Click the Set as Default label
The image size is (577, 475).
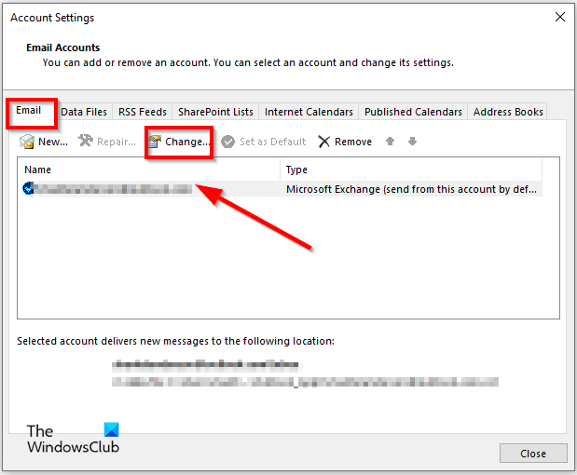point(273,142)
